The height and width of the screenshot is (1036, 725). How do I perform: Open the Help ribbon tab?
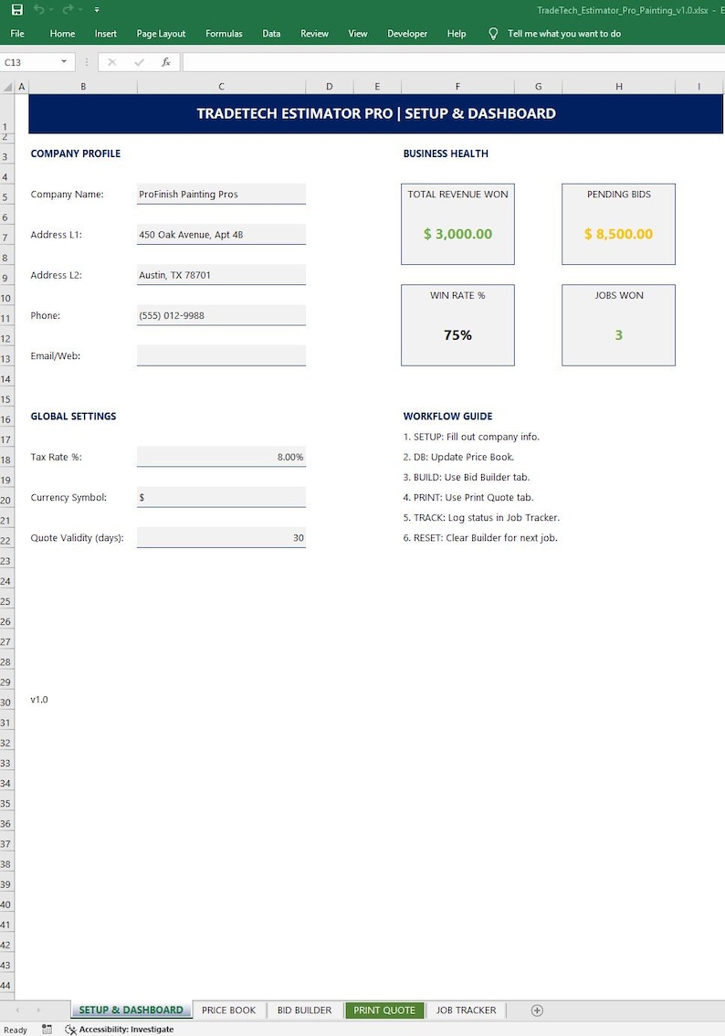457,34
